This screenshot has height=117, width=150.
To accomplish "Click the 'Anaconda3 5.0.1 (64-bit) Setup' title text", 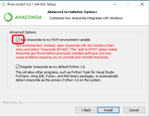I will (x=31, y=4).
